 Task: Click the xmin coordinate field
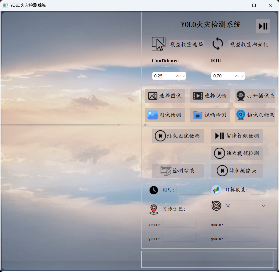[x=179, y=223]
